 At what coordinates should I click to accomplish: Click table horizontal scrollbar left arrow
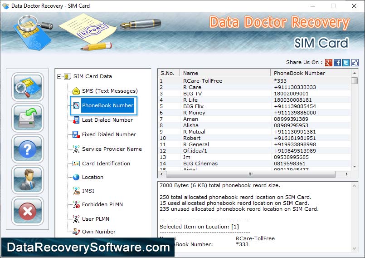click(x=162, y=174)
